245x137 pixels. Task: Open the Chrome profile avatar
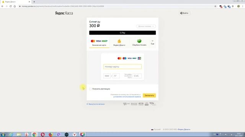(x=238, y=6)
